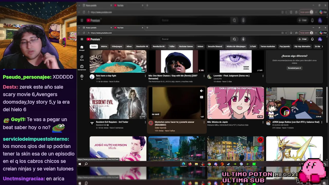The height and width of the screenshot is (185, 329).
Task: Click the CATZ channel avatar
Action: [x=92, y=77]
